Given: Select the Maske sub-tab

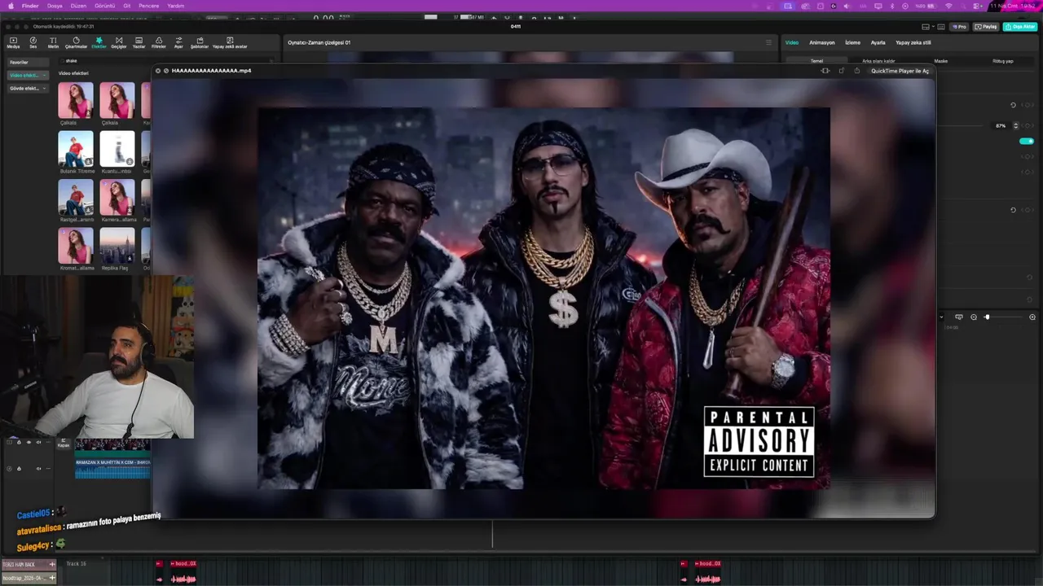Looking at the screenshot, I should pos(940,61).
